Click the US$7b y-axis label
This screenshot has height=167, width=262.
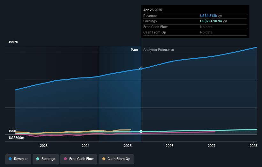pyautogui.click(x=13, y=42)
